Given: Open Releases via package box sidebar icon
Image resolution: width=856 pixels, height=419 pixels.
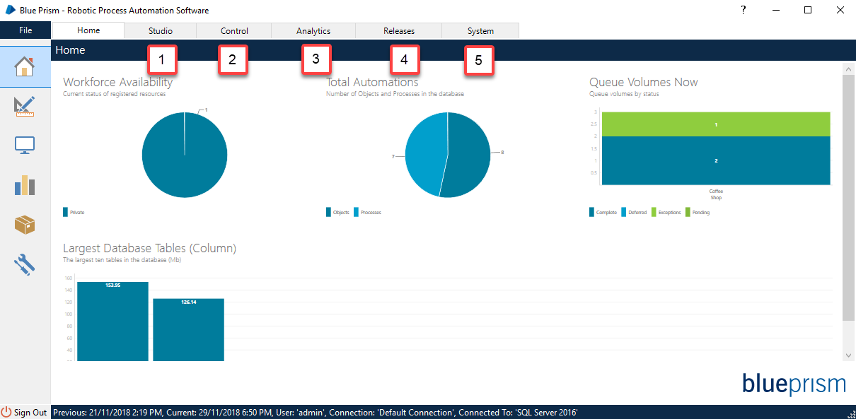Looking at the screenshot, I should tap(25, 225).
